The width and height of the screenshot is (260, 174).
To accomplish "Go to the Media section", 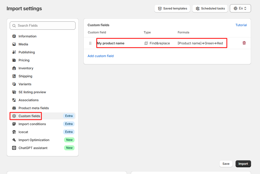I will click(43, 44).
